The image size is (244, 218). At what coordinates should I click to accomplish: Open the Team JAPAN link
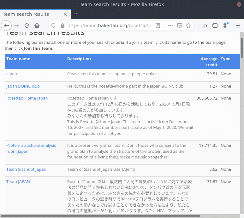[x=18, y=181]
